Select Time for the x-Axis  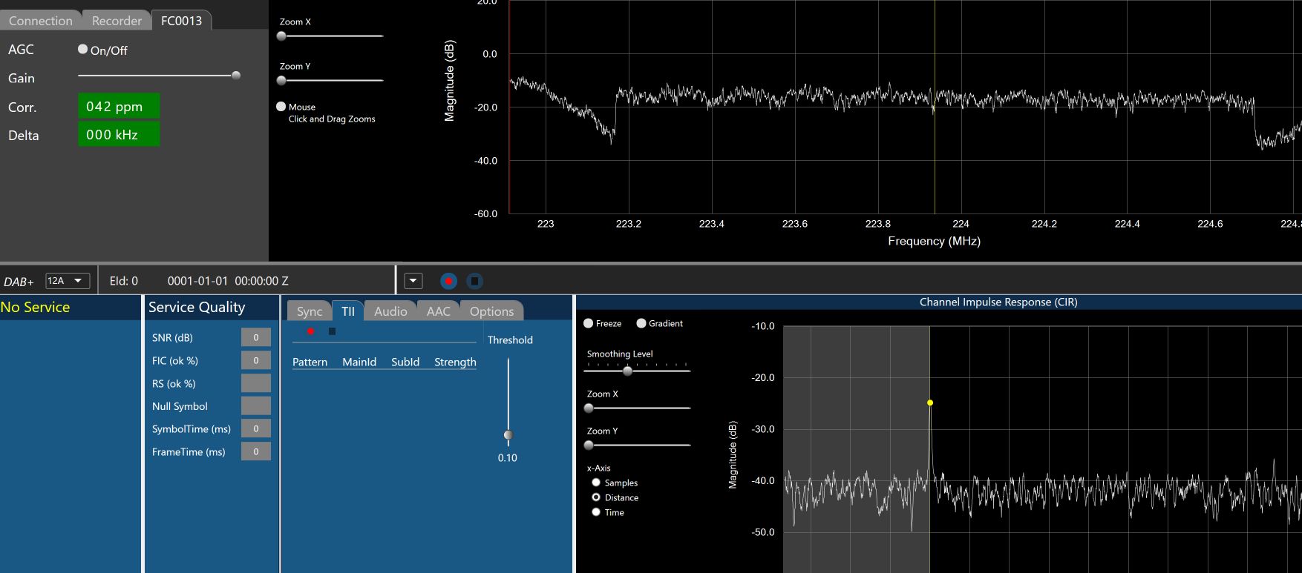[x=596, y=512]
